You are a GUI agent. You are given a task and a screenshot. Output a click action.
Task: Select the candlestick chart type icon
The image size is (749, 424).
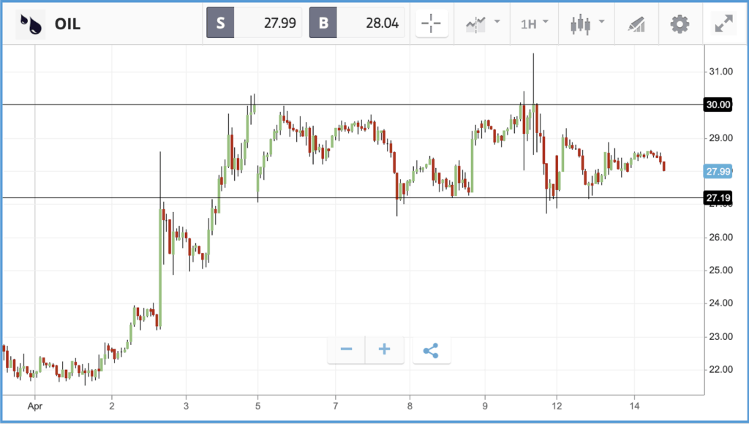coord(580,24)
